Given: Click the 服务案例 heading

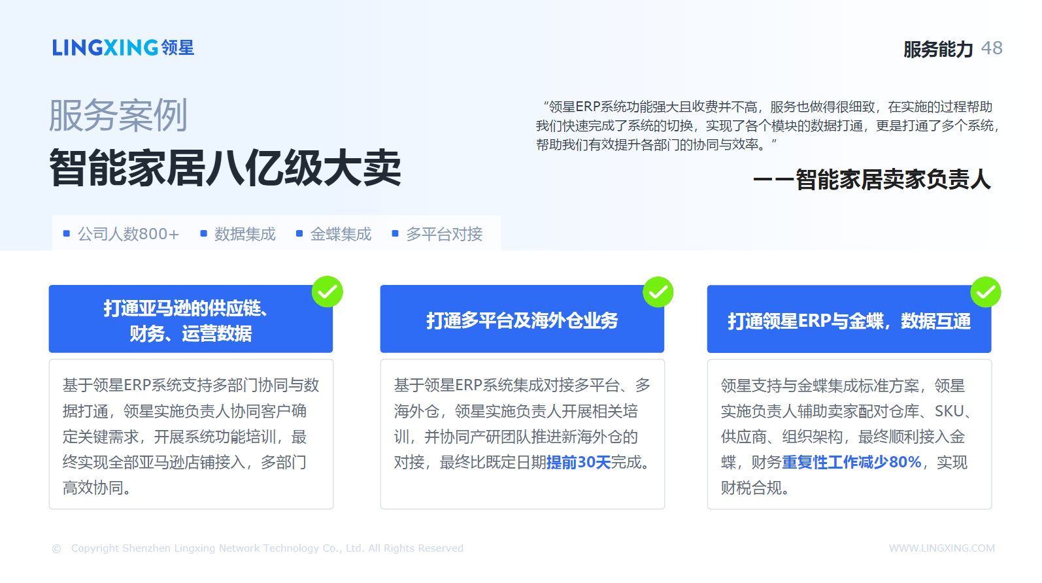Looking at the screenshot, I should click(118, 116).
